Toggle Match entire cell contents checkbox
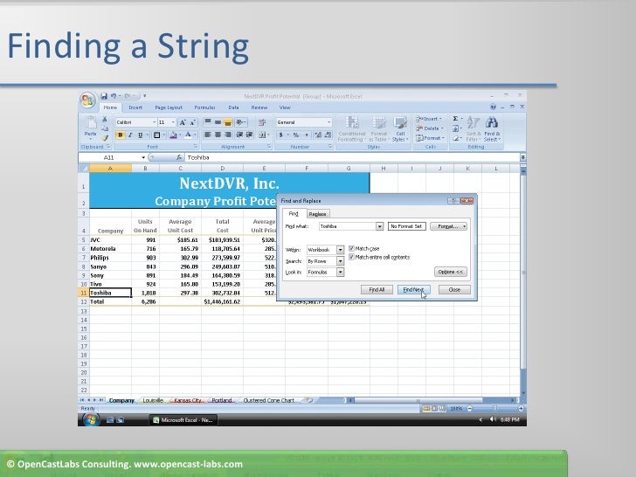The width and height of the screenshot is (636, 477). point(351,257)
